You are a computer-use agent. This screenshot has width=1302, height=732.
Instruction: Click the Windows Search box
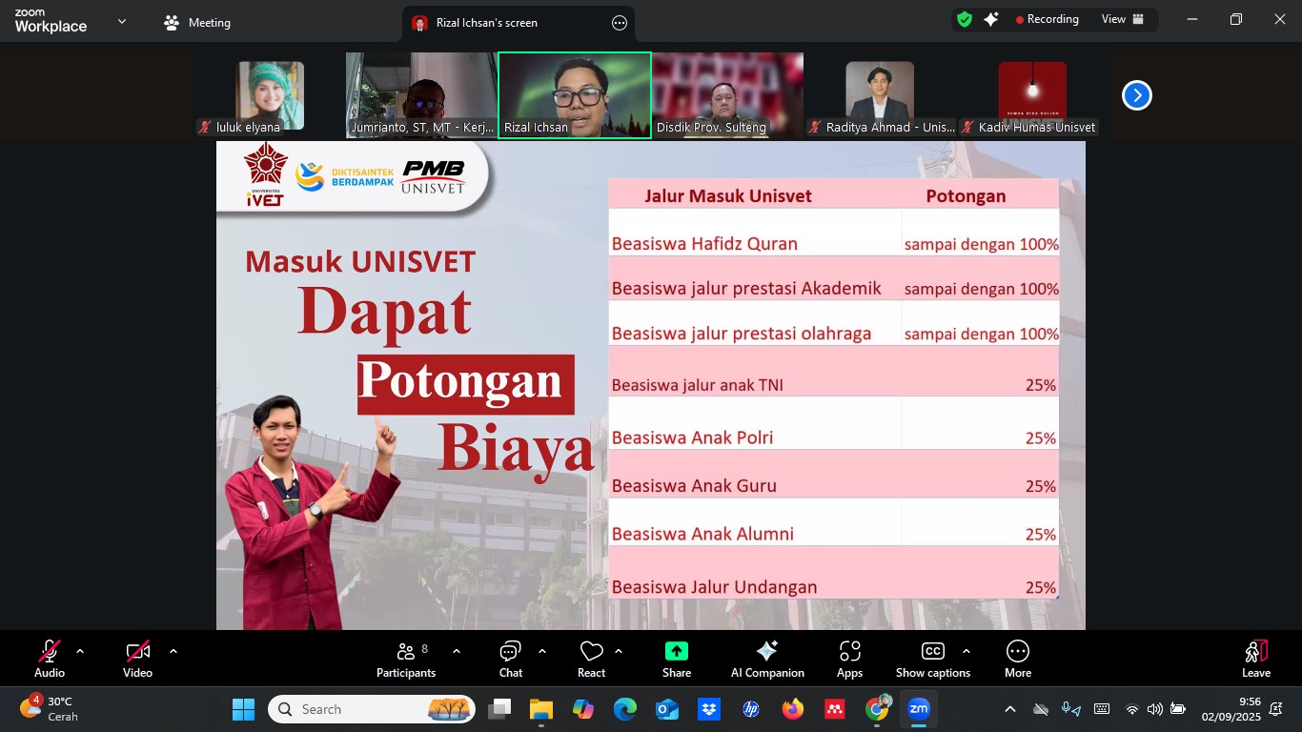click(x=372, y=709)
